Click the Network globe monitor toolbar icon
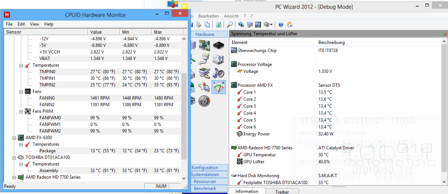The width and height of the screenshot is (448, 194). pyautogui.click(x=241, y=25)
